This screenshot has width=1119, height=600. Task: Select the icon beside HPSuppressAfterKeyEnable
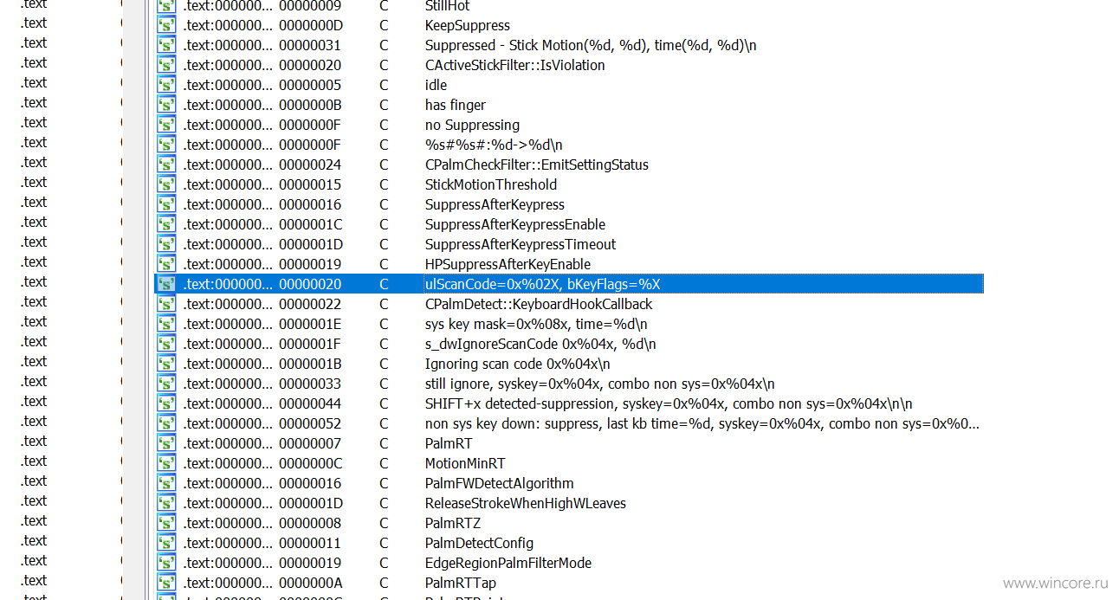tap(165, 264)
